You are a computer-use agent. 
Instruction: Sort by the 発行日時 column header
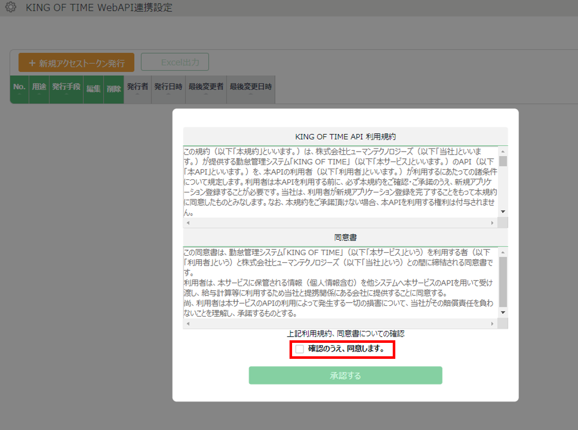point(168,90)
